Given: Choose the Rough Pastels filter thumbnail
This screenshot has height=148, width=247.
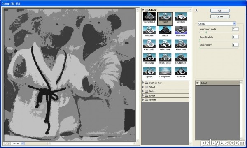Looking at the screenshot, I should (x=165, y=58).
